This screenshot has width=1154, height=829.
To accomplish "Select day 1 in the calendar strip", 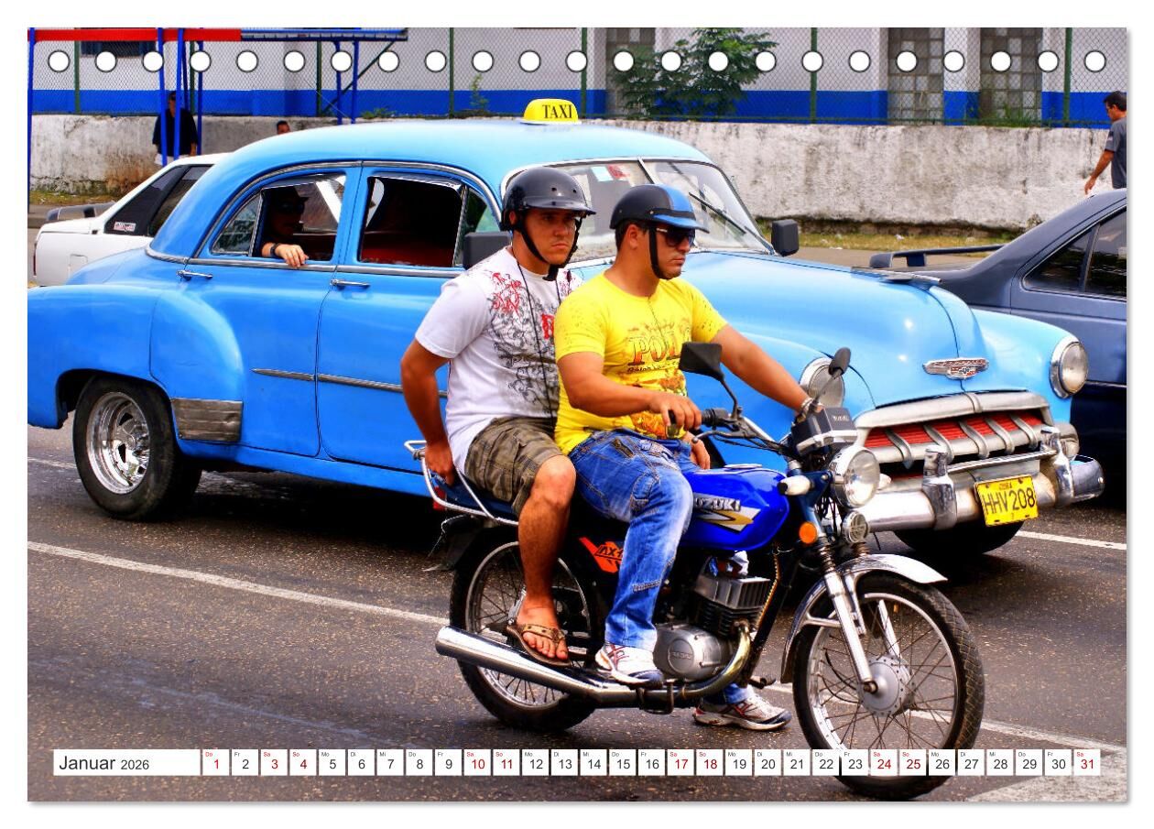I will pyautogui.click(x=215, y=763).
